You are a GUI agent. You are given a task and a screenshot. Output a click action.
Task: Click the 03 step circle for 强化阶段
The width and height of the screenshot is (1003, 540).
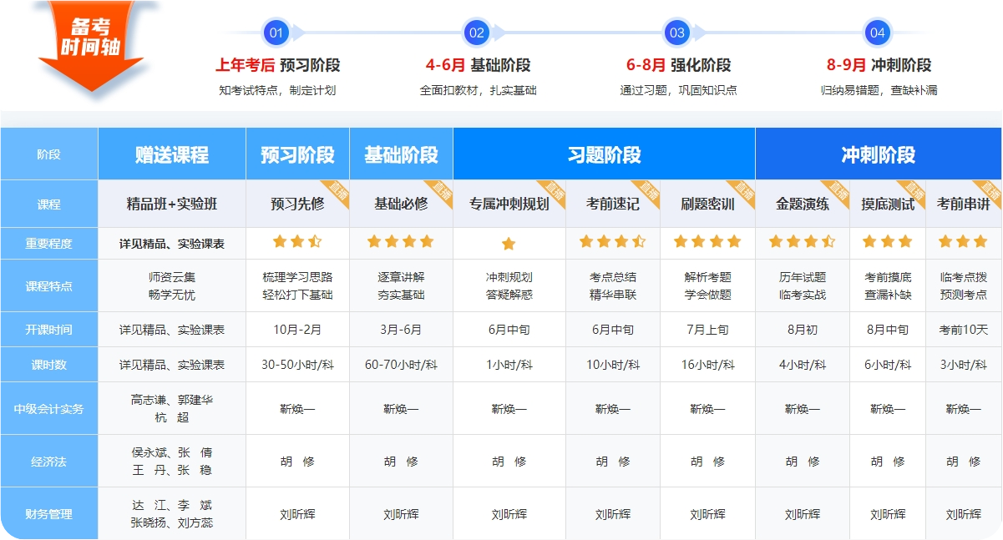tap(676, 33)
